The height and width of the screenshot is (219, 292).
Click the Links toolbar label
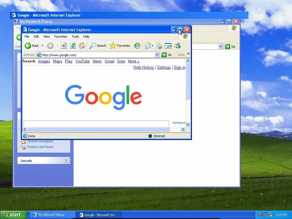point(181,55)
